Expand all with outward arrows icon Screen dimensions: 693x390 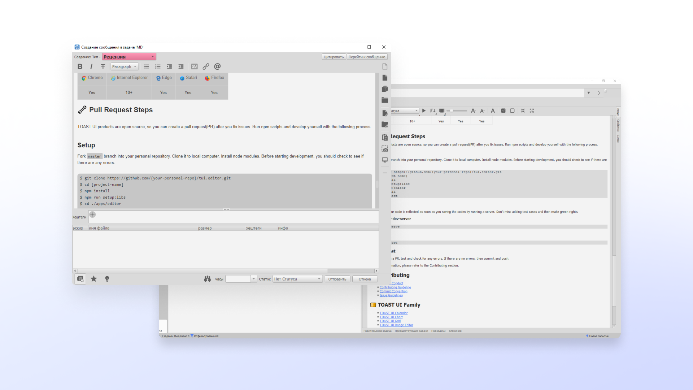(x=532, y=110)
